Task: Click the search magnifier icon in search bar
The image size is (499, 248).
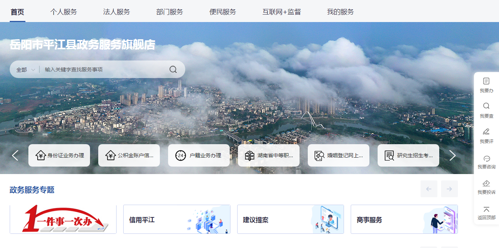Action: [173, 69]
